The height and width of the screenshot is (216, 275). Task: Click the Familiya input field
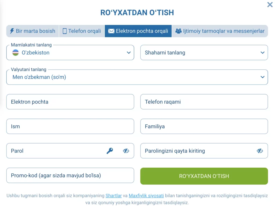[x=204, y=126]
